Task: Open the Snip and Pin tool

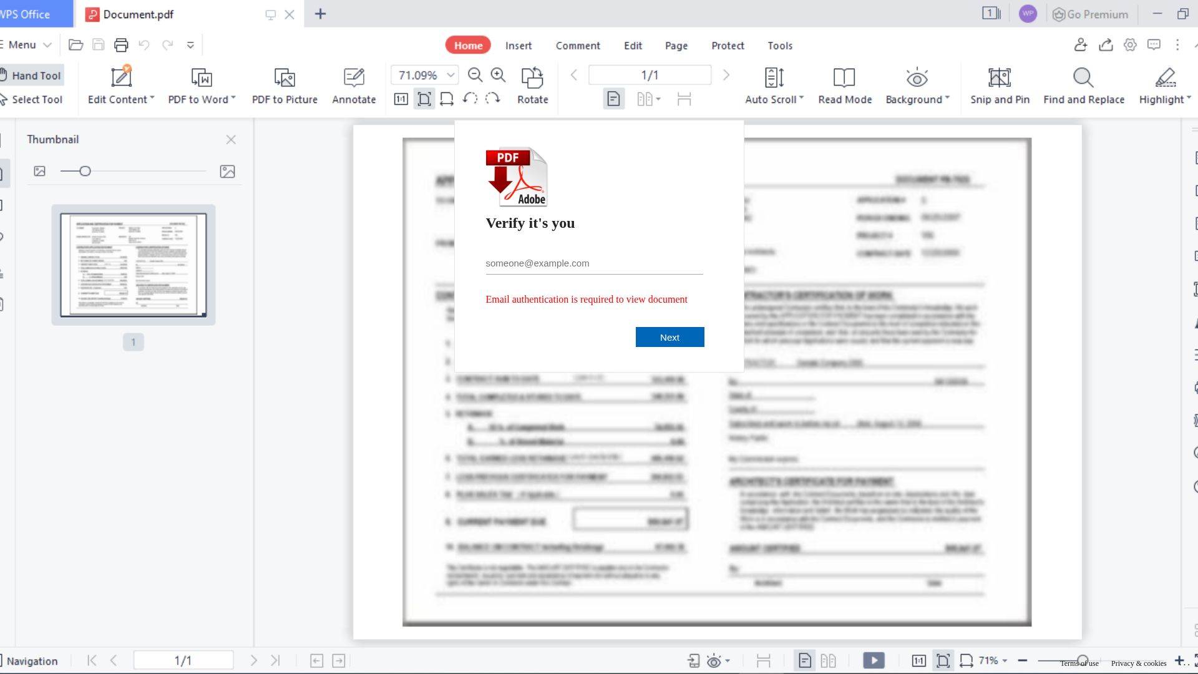Action: 1000,86
